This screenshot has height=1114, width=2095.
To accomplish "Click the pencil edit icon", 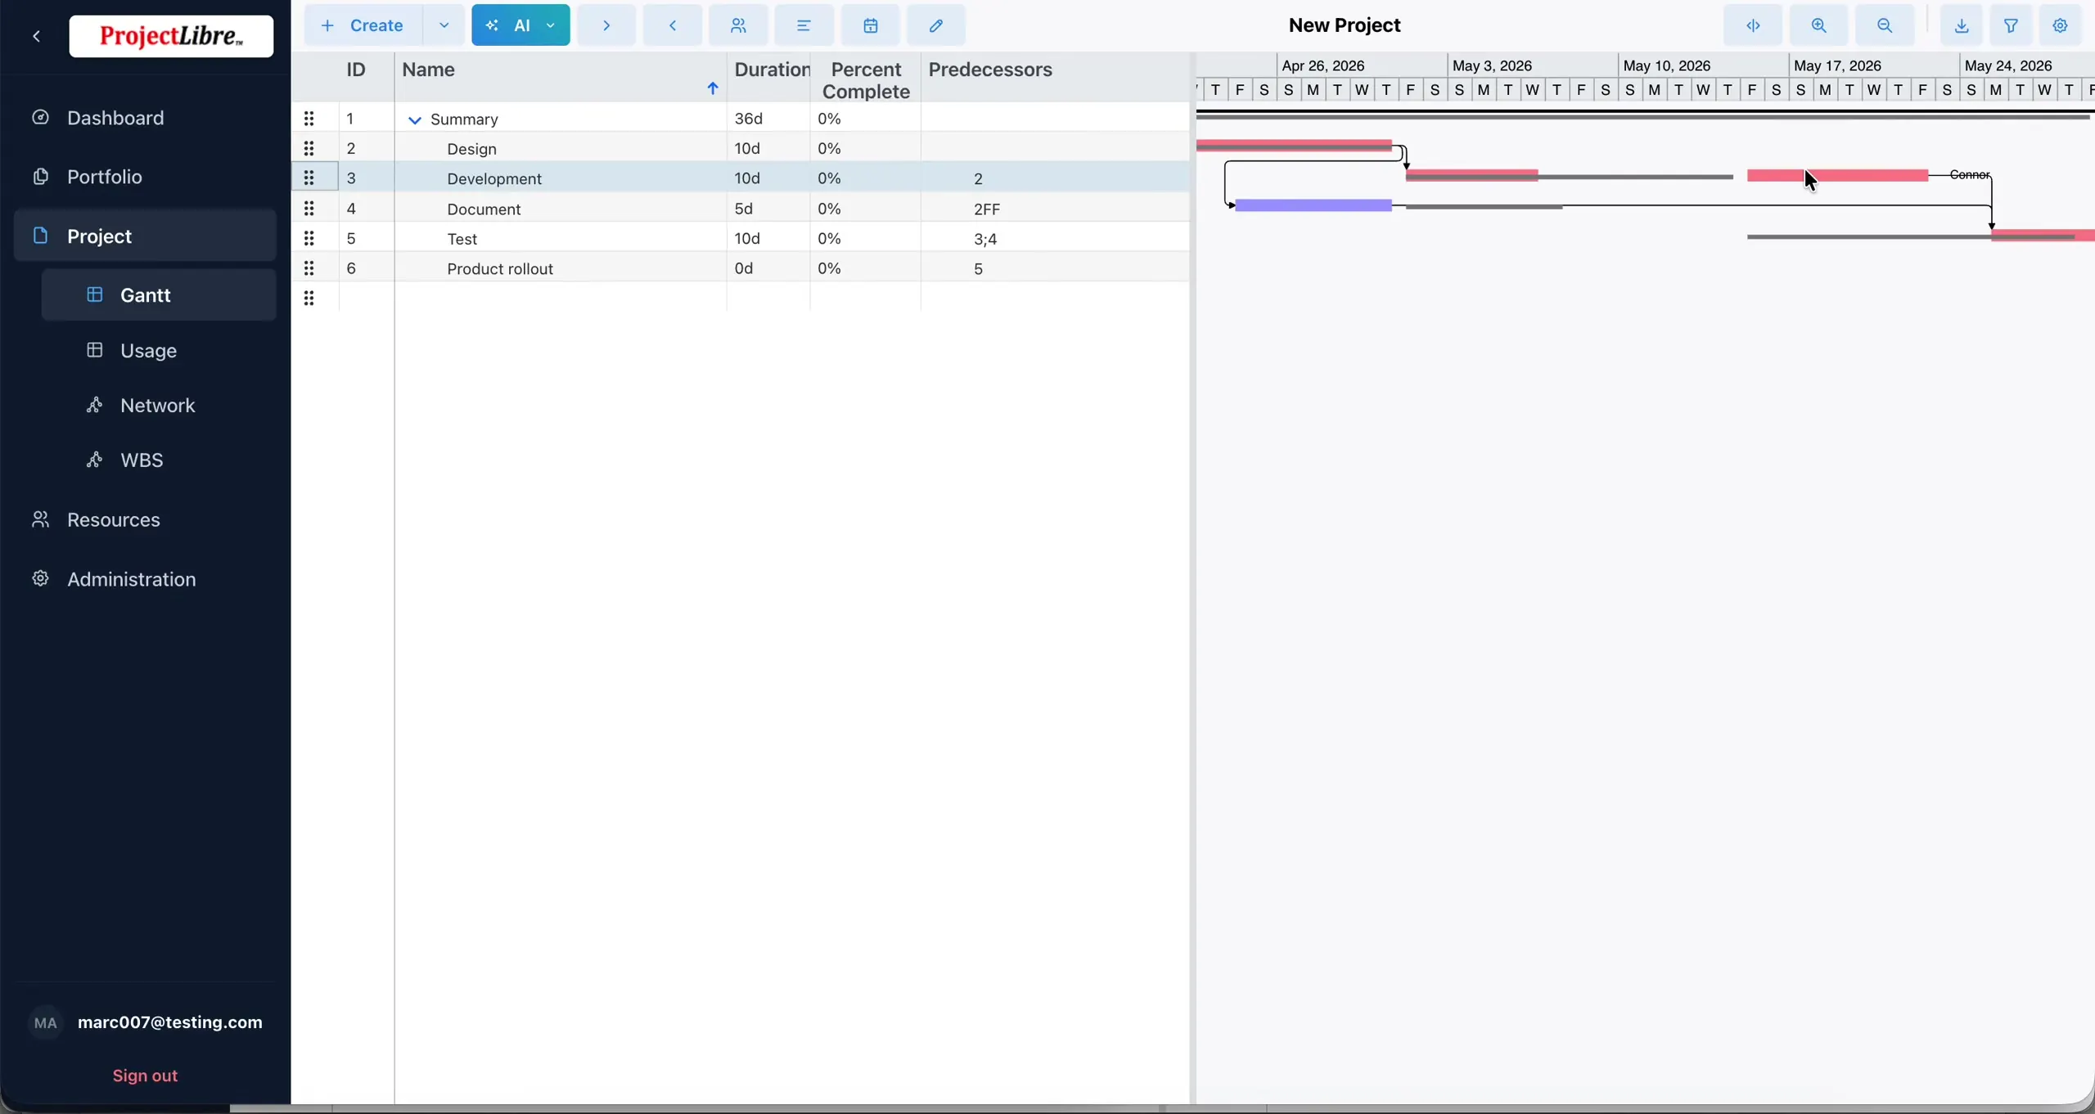I will [x=936, y=25].
